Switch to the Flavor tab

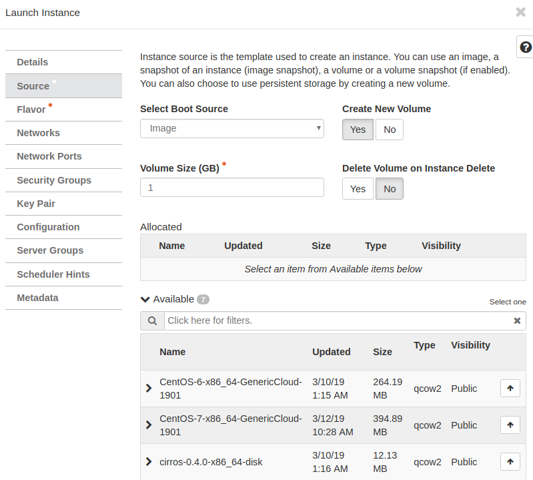click(x=31, y=109)
